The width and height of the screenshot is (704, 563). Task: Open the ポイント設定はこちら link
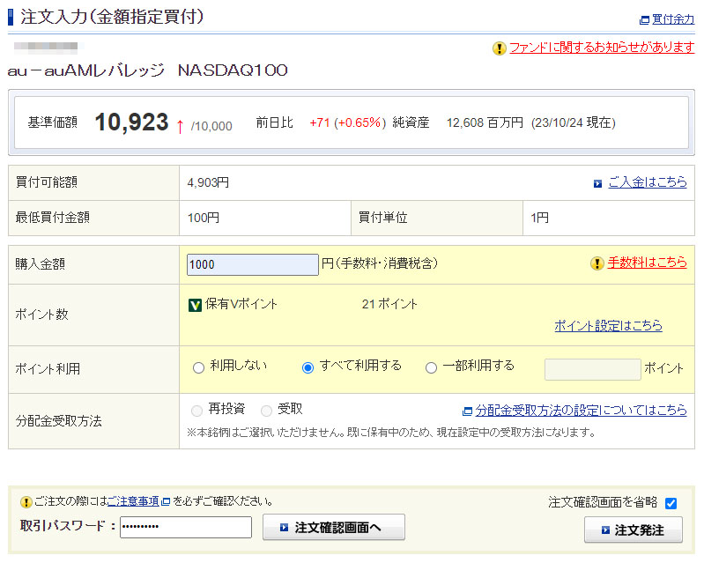[x=608, y=326]
